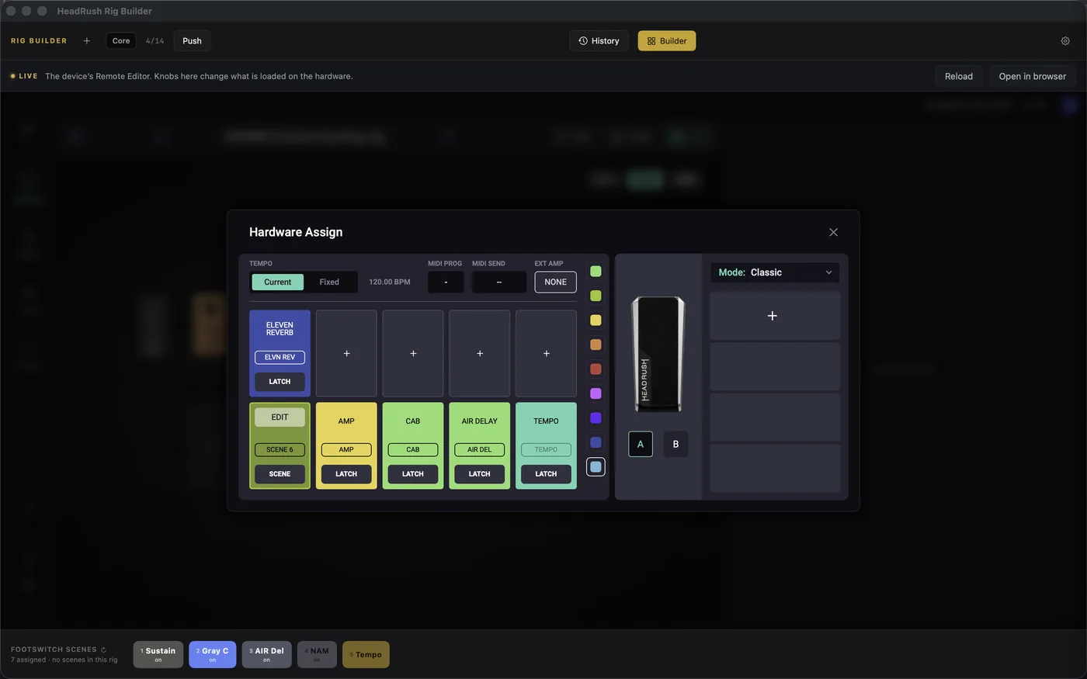Close the Hardware Assign dialog
Image resolution: width=1087 pixels, height=679 pixels.
click(833, 232)
